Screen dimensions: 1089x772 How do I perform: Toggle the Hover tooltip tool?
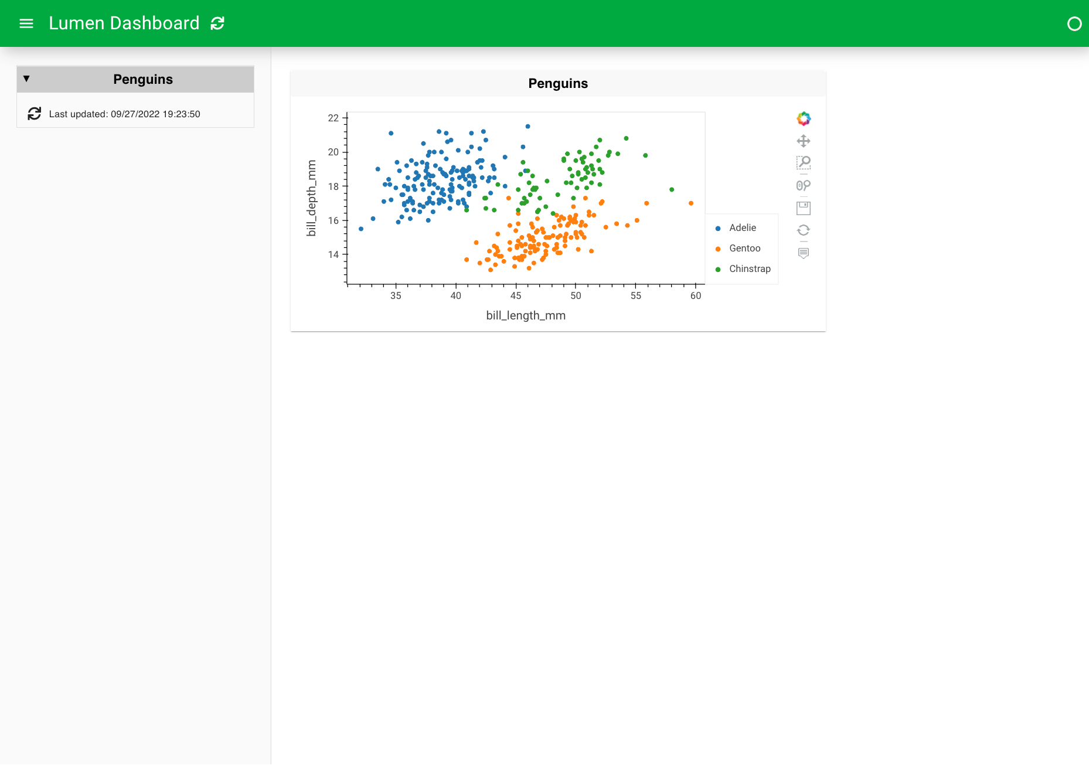click(803, 253)
